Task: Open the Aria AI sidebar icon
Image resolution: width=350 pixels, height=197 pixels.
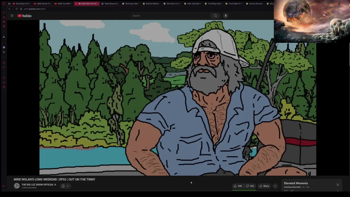Action: coord(4,37)
